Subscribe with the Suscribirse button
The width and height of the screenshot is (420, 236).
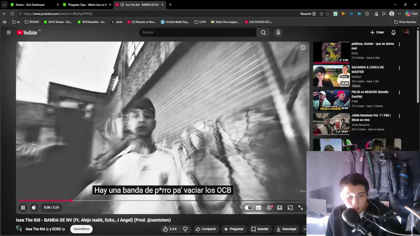point(81,229)
